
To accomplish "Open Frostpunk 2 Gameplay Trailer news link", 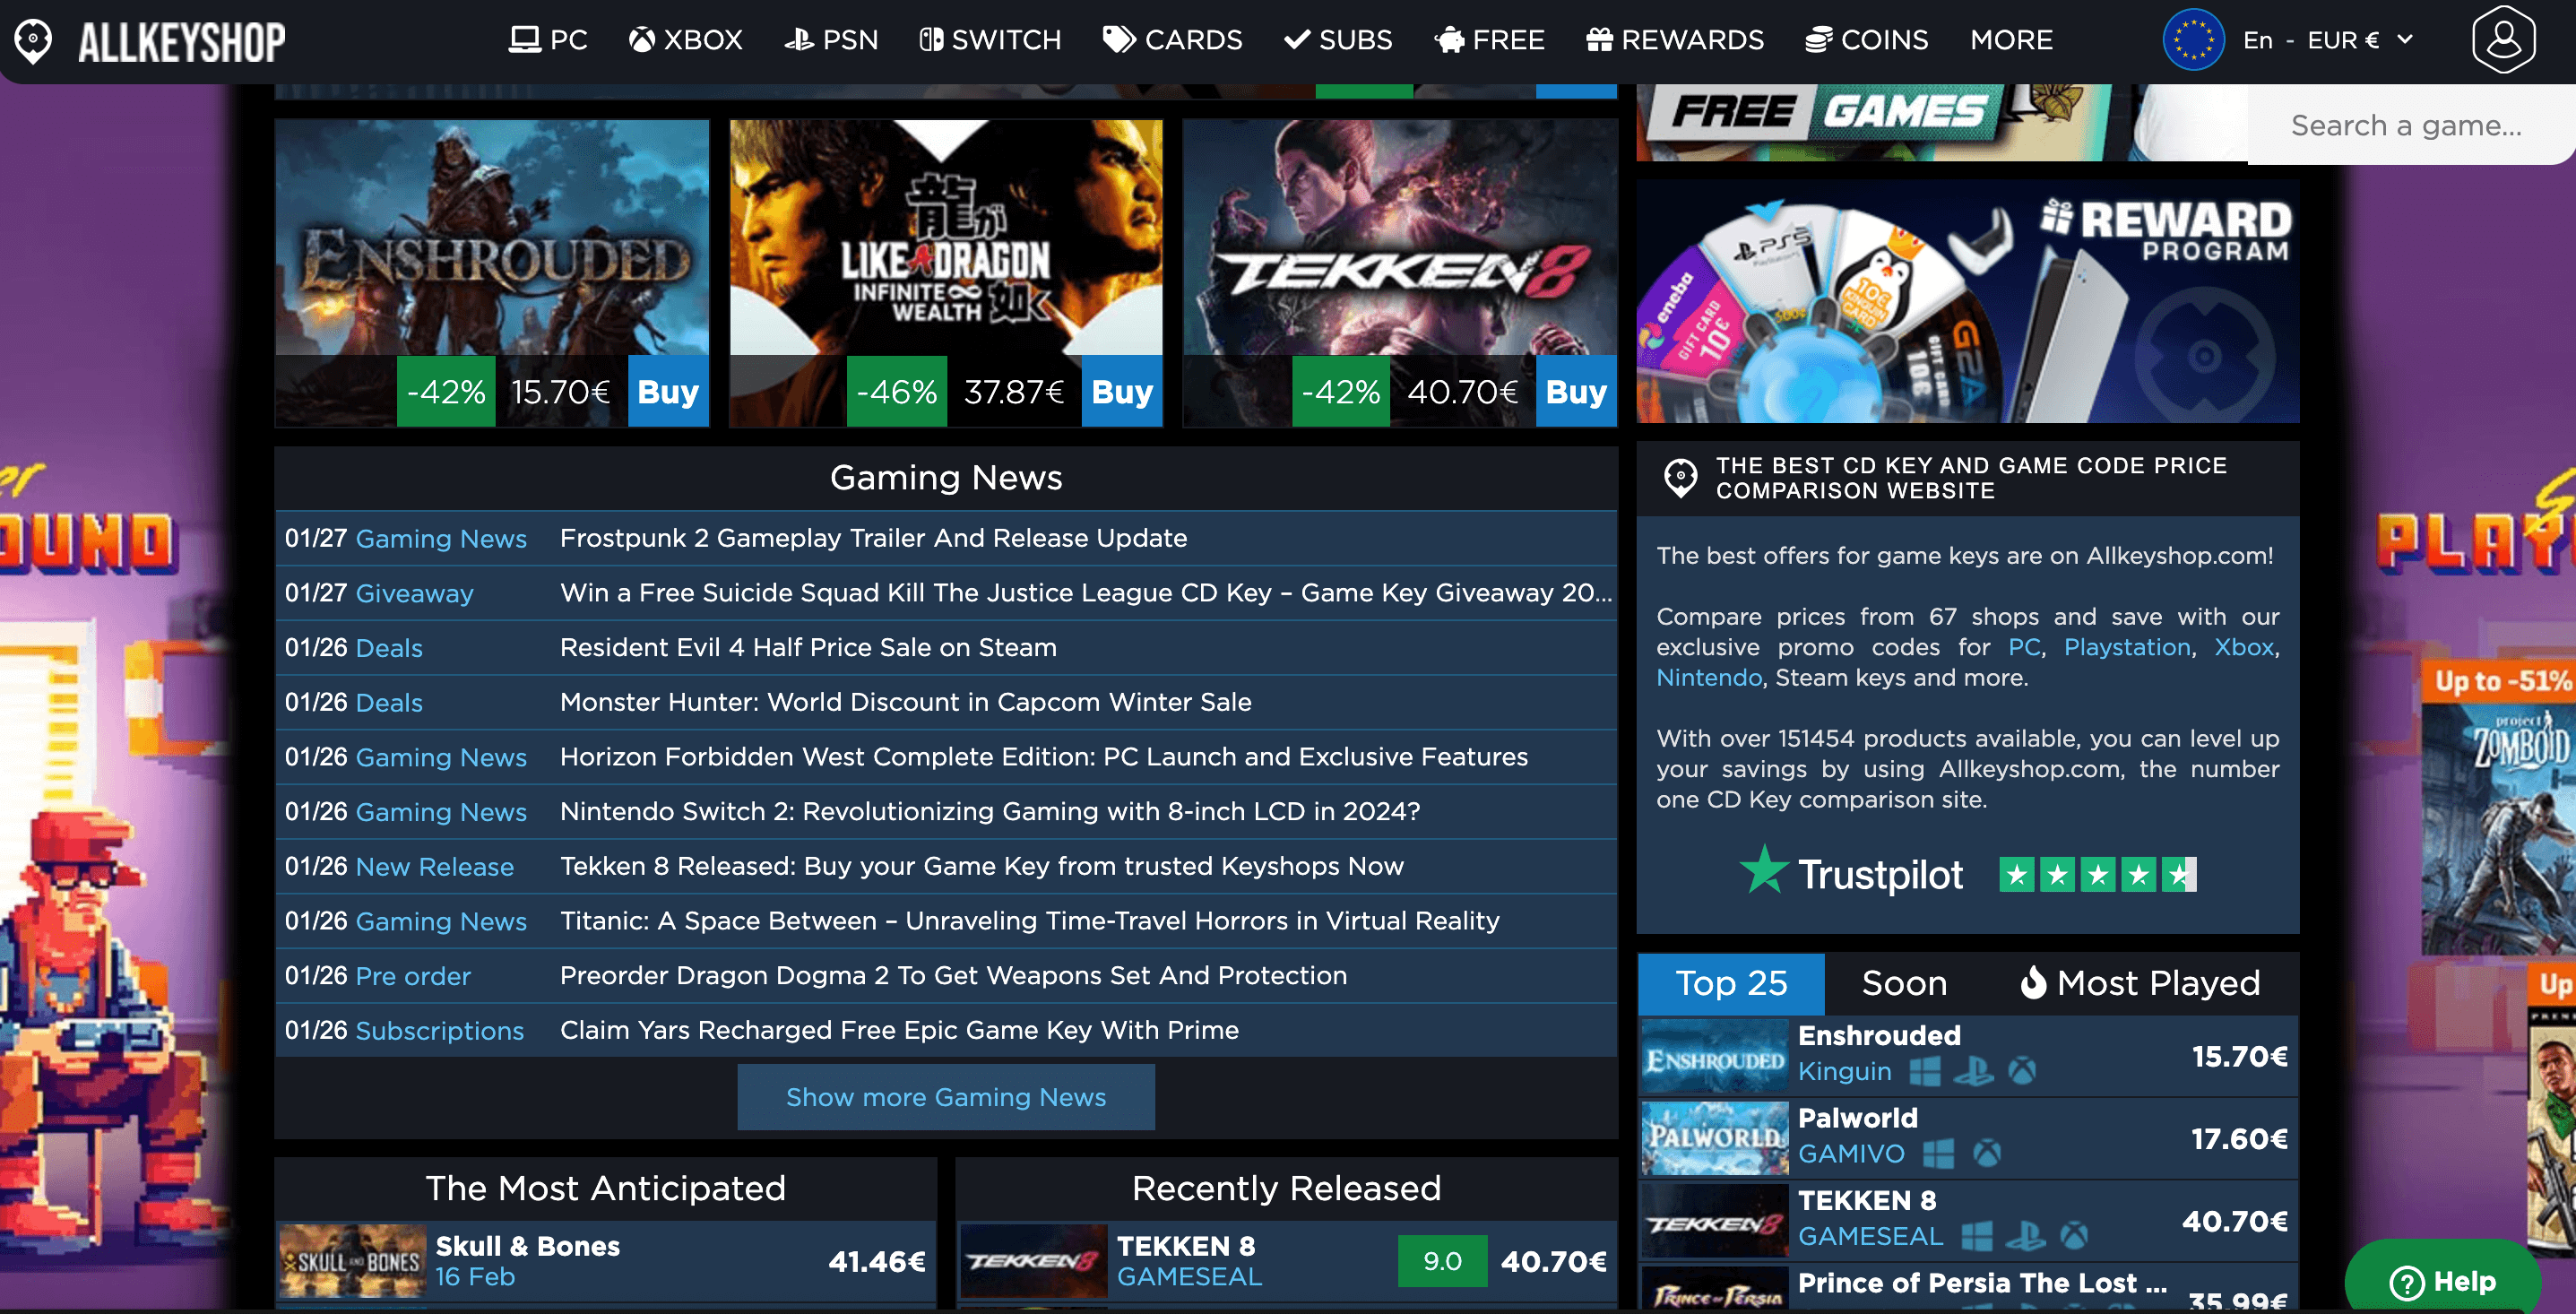I will (873, 538).
